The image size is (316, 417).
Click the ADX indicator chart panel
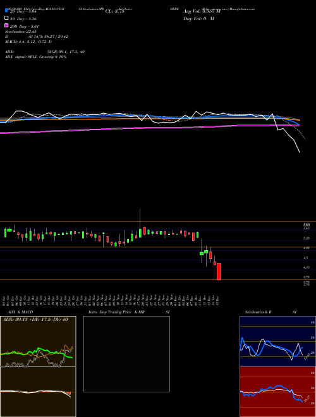[38, 341]
